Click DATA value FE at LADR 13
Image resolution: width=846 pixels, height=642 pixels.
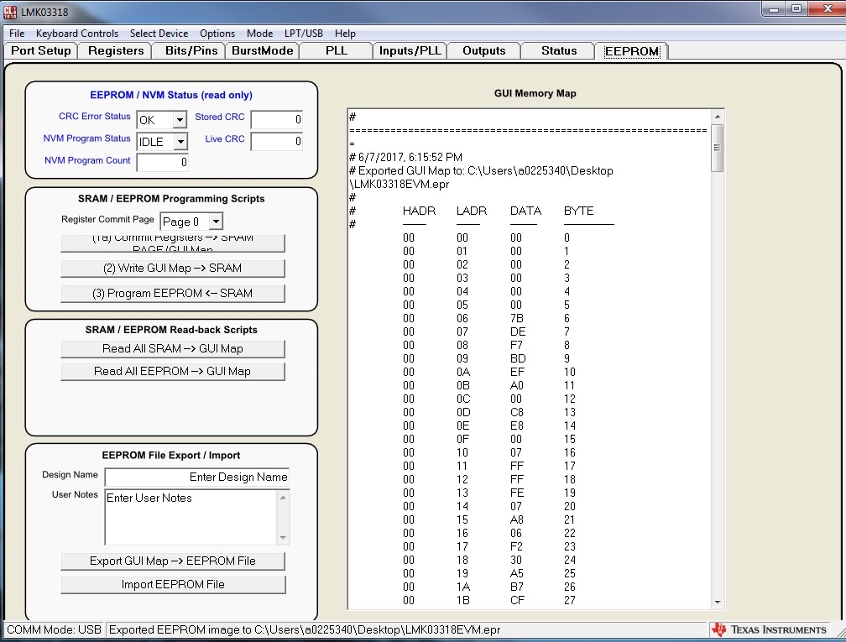click(517, 493)
